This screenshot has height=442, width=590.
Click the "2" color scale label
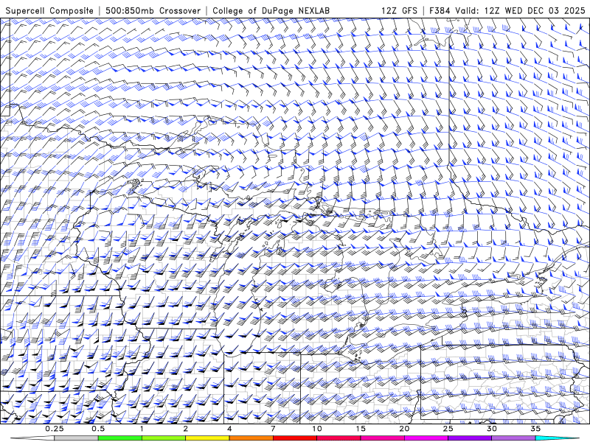[186, 429]
